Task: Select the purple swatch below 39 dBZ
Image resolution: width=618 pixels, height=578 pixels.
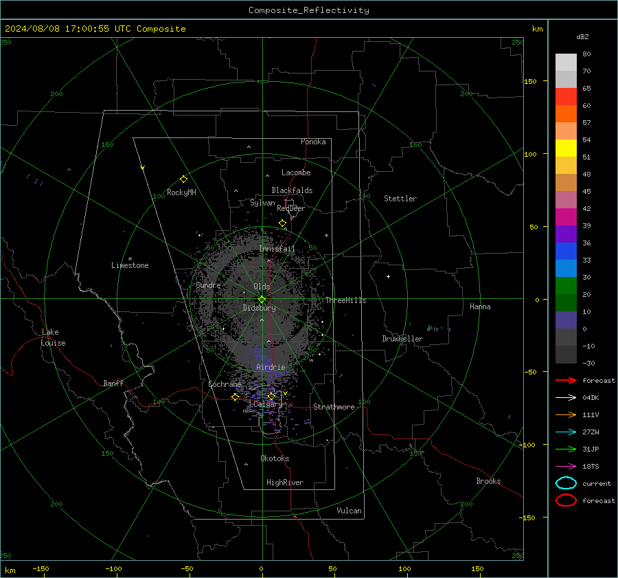Action: (x=566, y=234)
